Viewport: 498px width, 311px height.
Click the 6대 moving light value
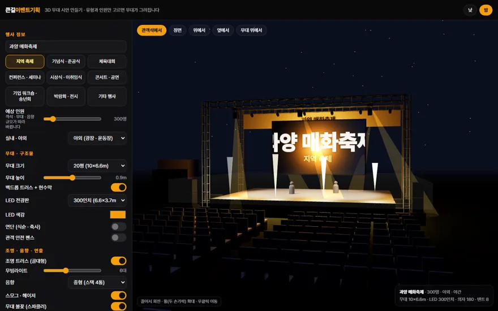pyautogui.click(x=123, y=271)
